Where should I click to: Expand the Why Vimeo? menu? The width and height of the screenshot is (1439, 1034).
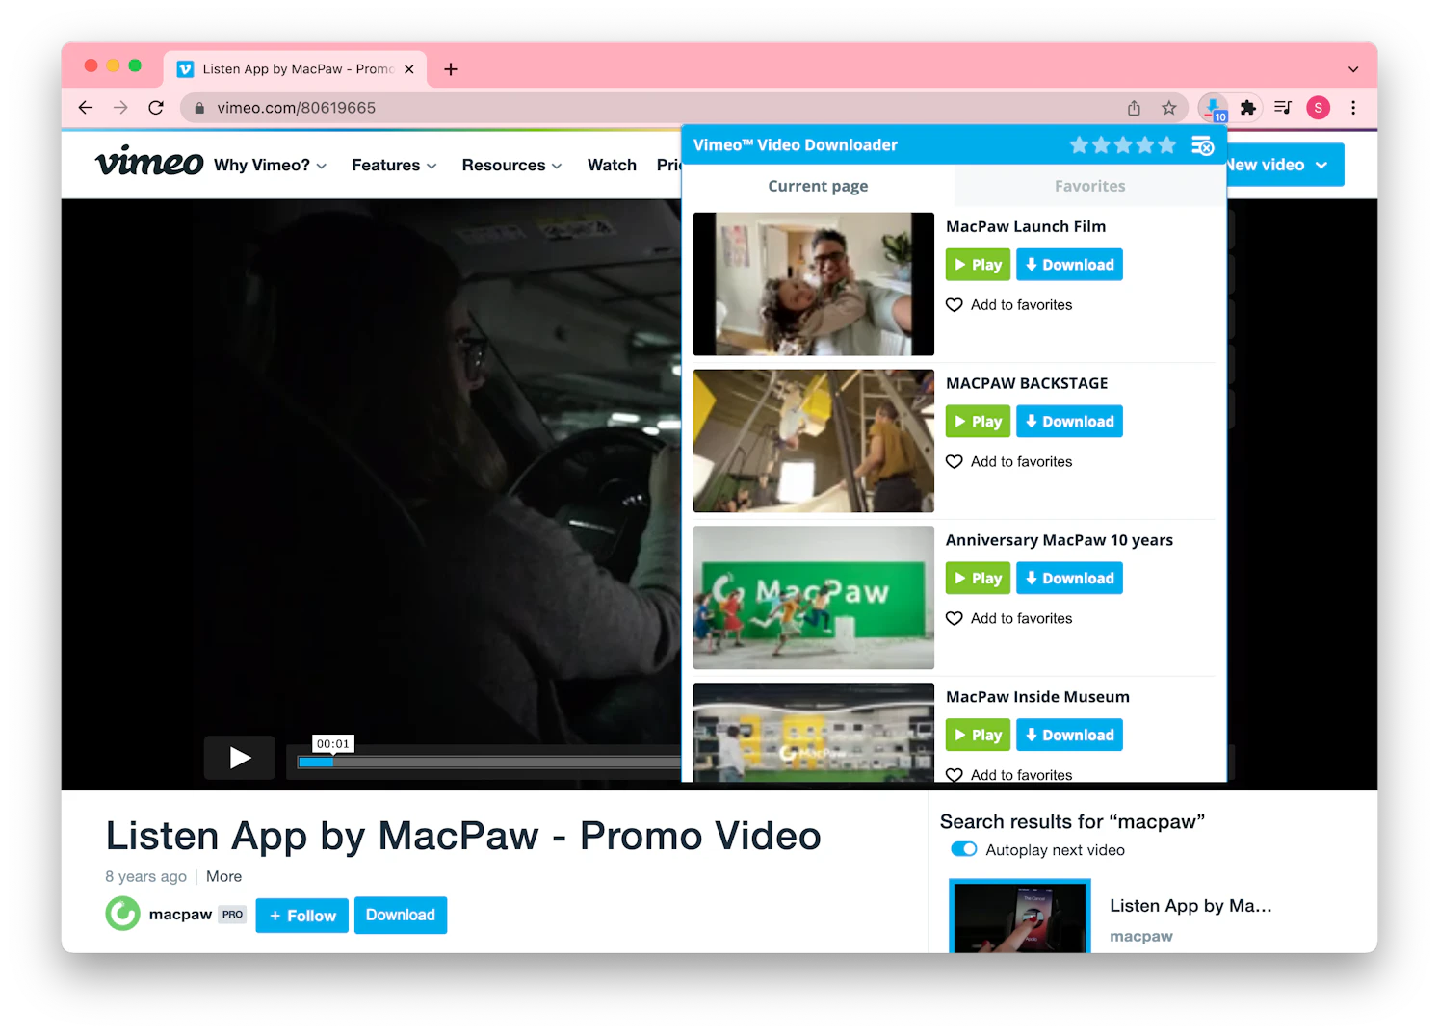(271, 166)
